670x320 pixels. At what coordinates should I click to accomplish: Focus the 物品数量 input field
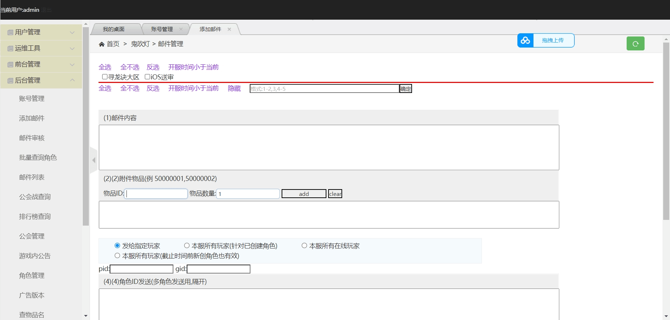tap(248, 194)
